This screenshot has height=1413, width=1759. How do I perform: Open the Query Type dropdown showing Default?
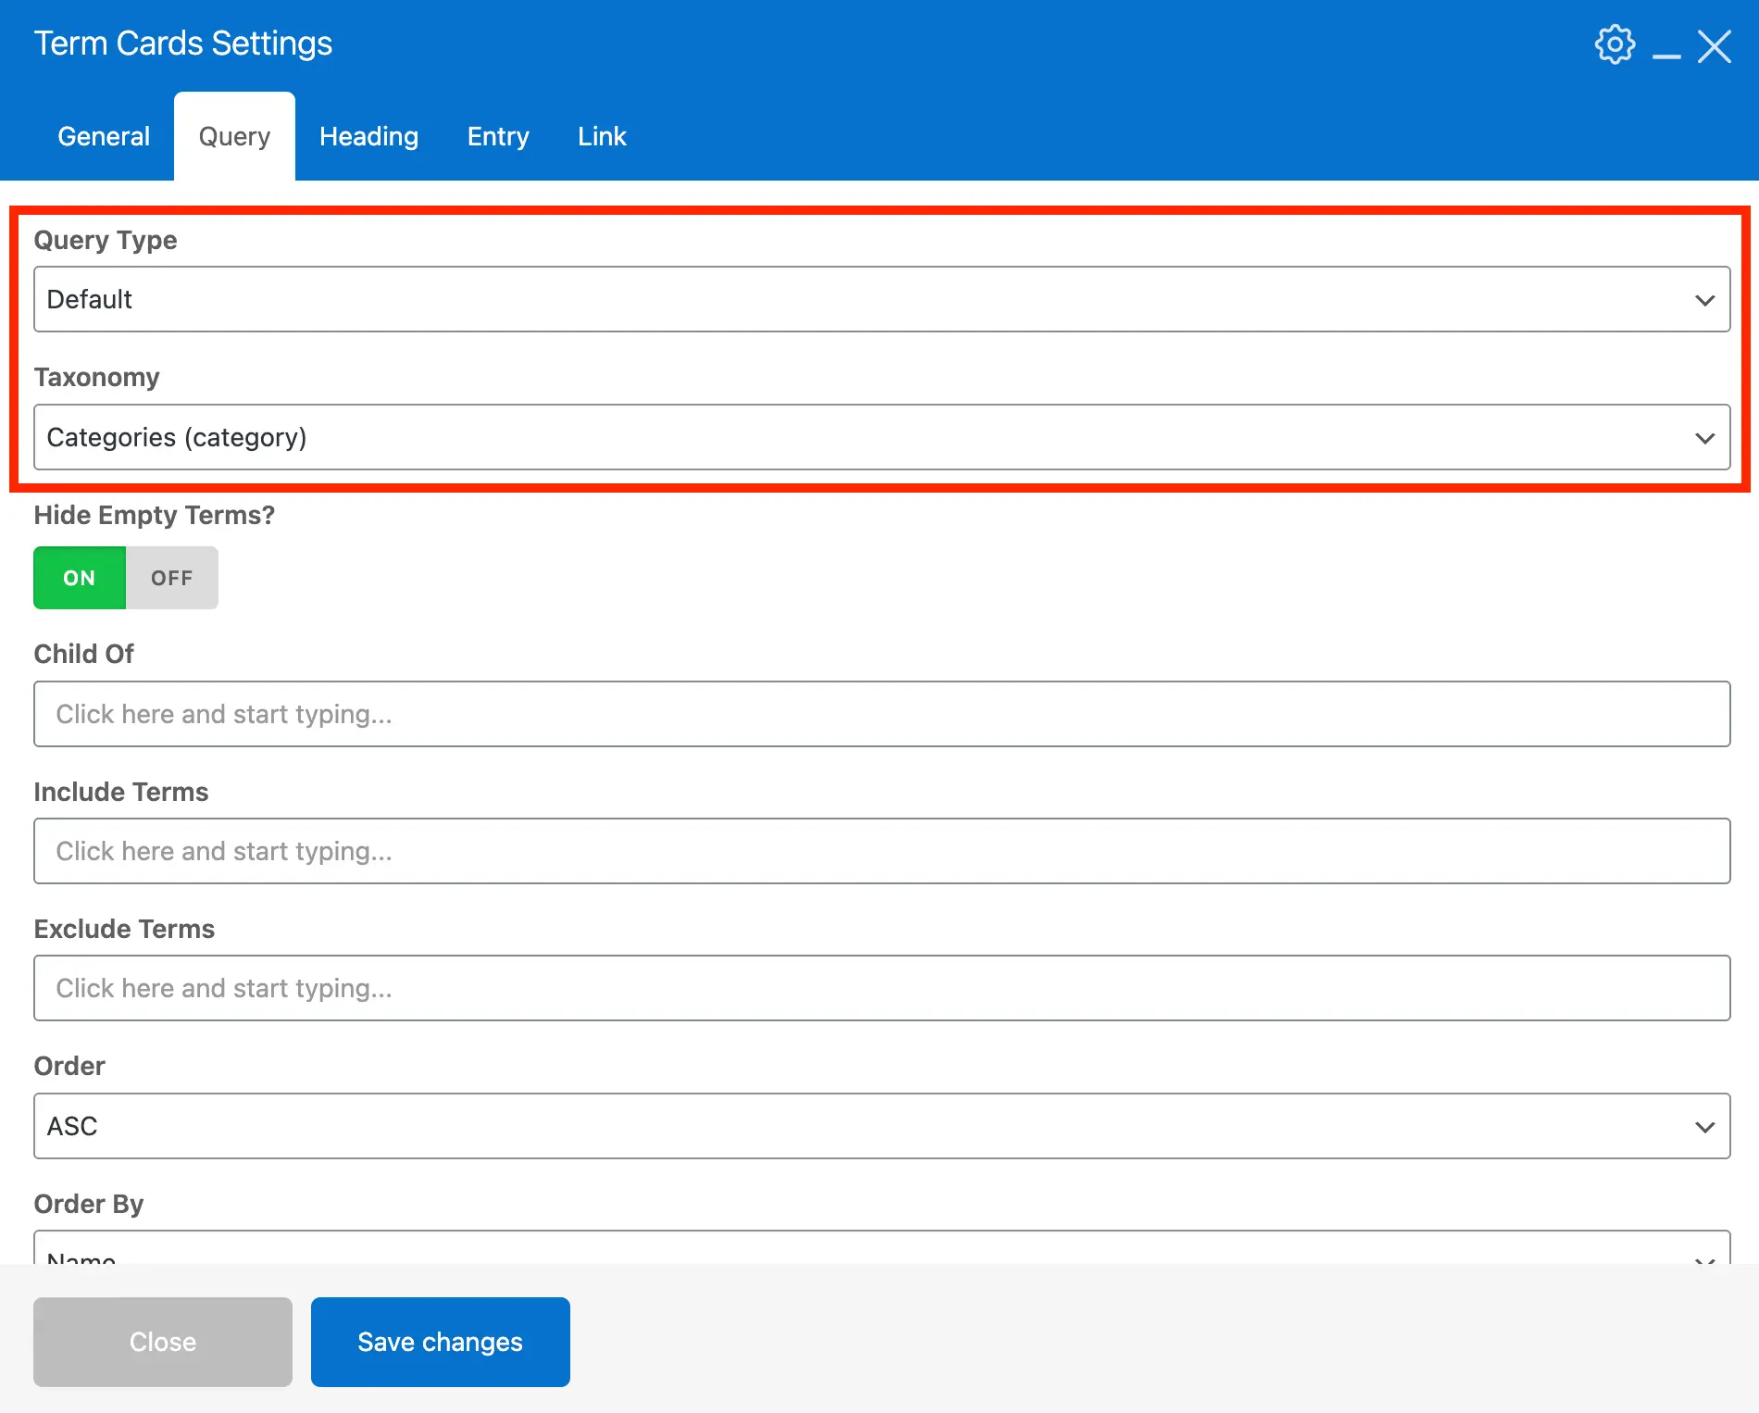coord(879,299)
